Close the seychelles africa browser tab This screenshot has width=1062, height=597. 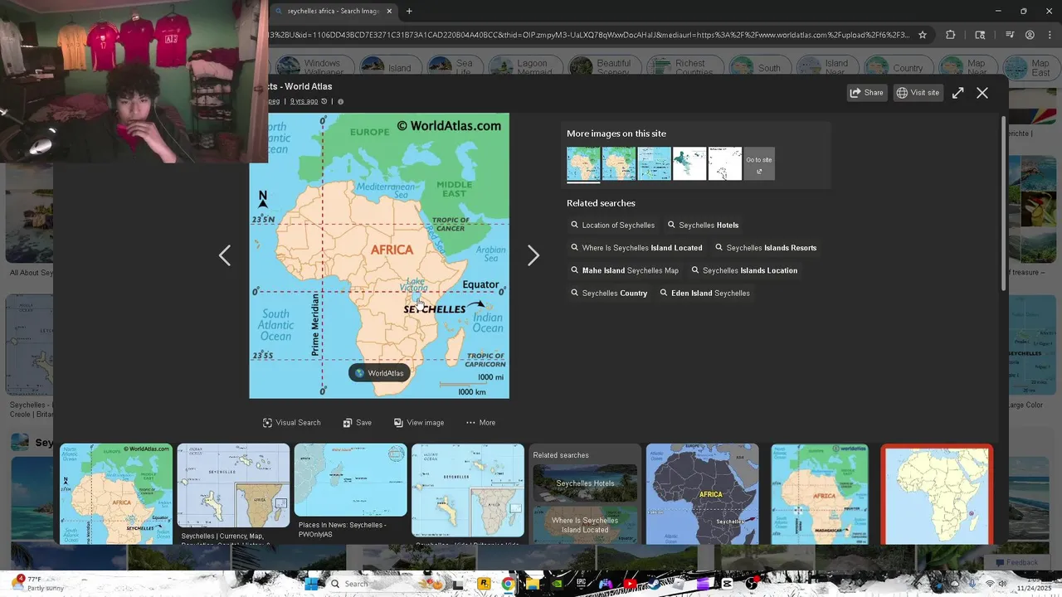pos(389,12)
